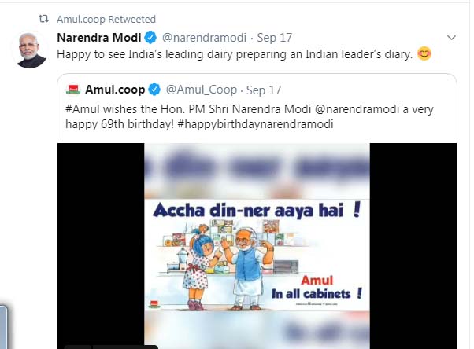This screenshot has width=474, height=349.
Task: Click the verified badge beside the author's name
Action: [152, 38]
